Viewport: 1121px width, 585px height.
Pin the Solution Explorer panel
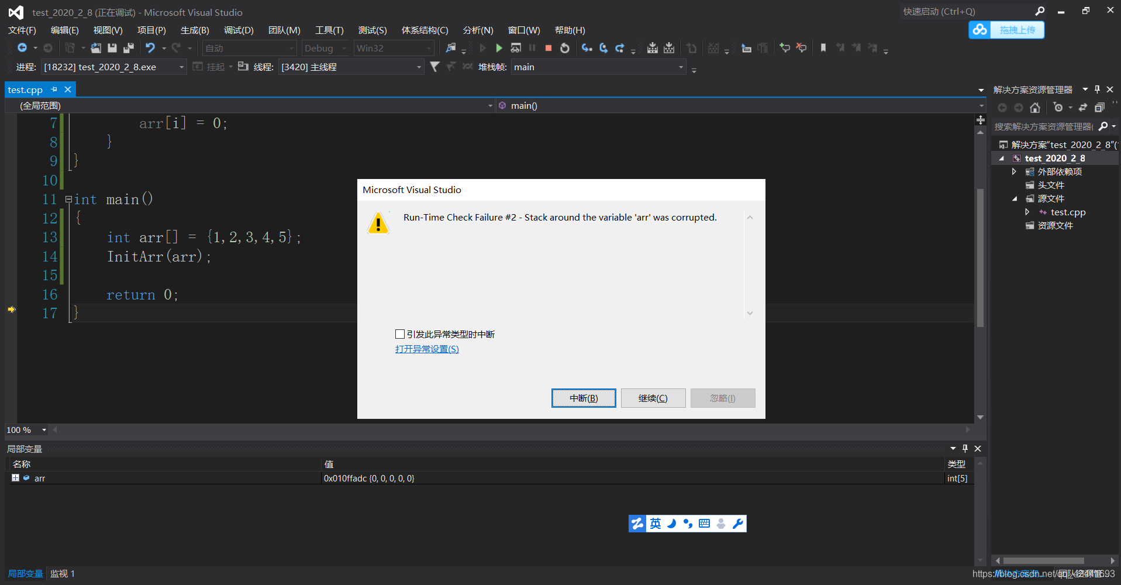click(1097, 90)
